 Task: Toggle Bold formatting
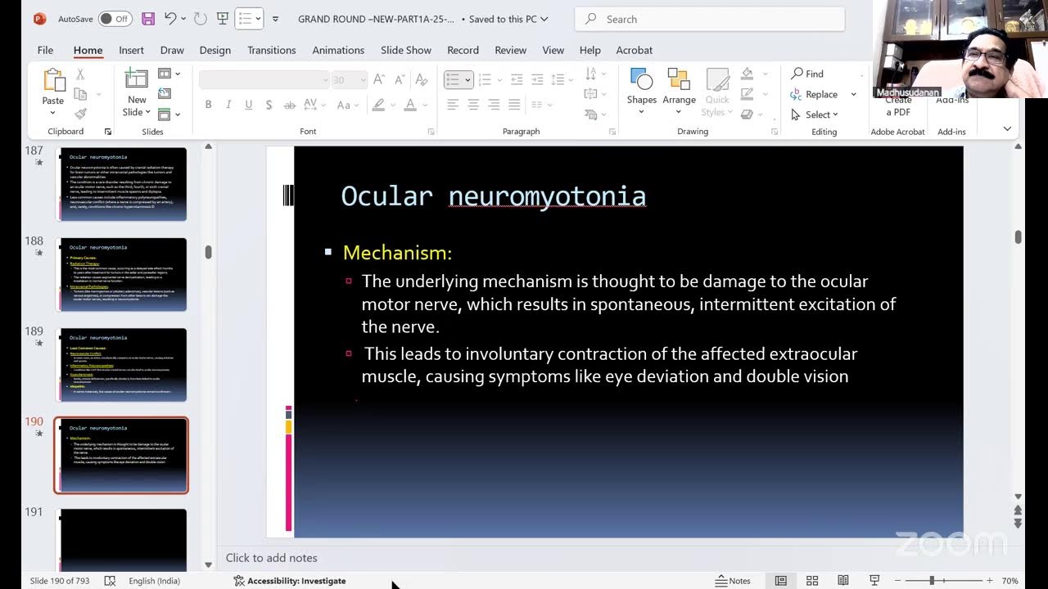point(208,105)
